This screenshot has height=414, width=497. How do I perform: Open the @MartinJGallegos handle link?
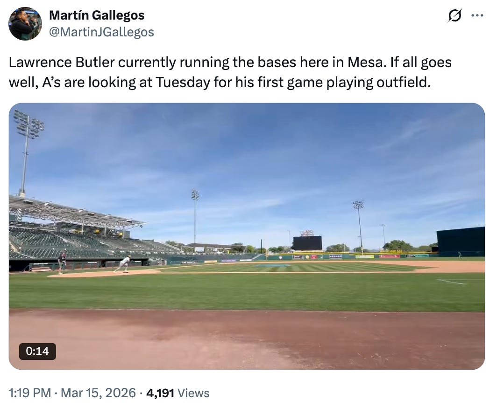101,32
